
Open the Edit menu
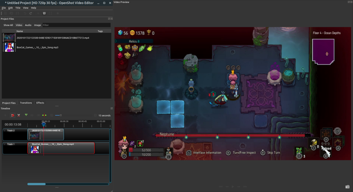point(10,8)
